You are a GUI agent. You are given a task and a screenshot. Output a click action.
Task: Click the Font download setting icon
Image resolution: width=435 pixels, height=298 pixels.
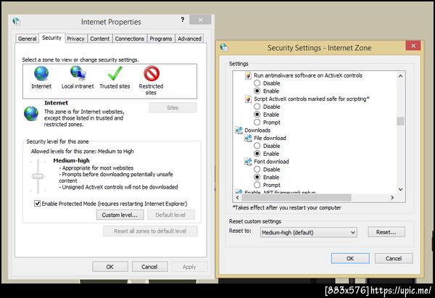(x=248, y=162)
